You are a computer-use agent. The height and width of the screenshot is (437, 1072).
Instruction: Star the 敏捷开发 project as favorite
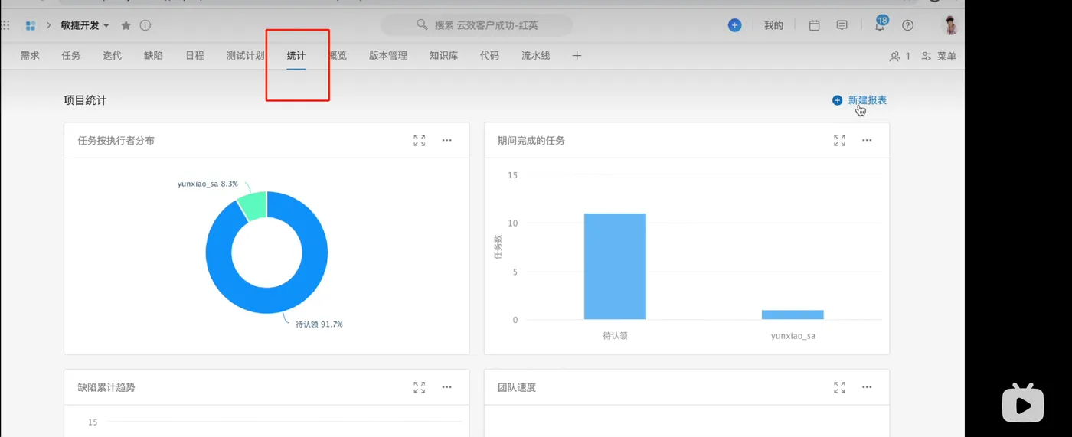tap(126, 25)
